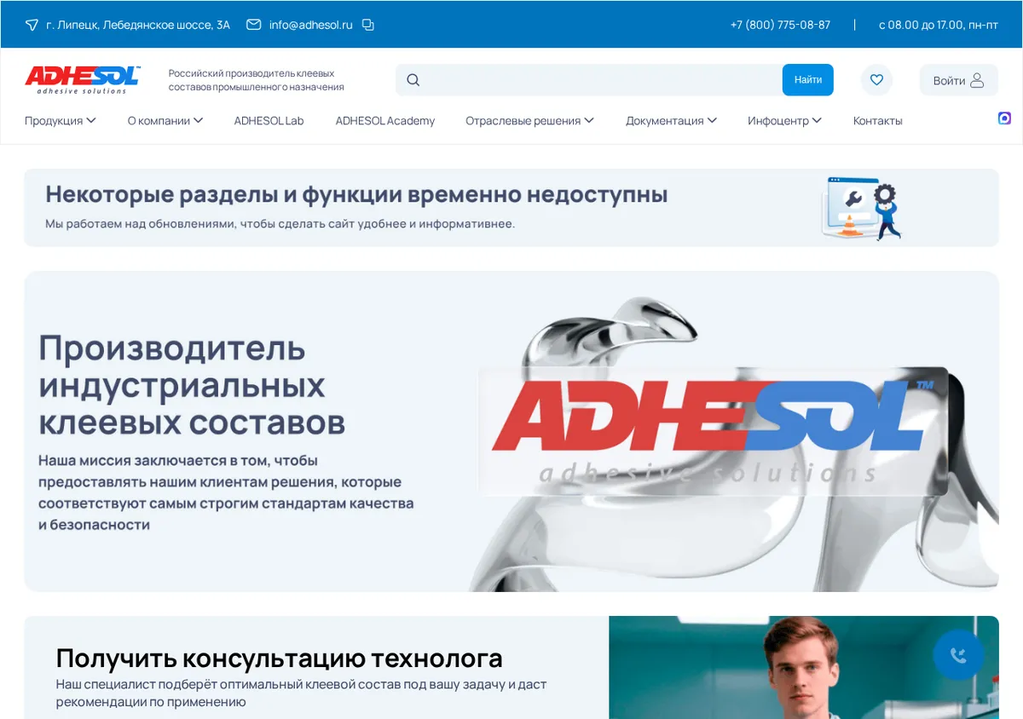Image resolution: width=1023 pixels, height=719 pixels.
Task: Focus the site search input field
Action: point(602,80)
